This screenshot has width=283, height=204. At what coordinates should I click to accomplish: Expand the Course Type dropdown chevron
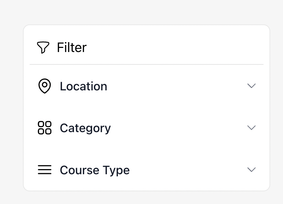pos(251,170)
